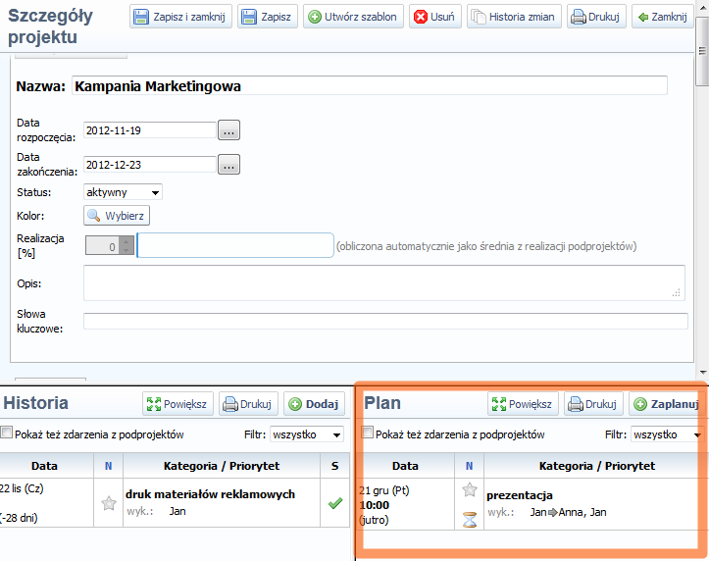
Task: Open date picker for Data rozpoczęcia
Action: tap(228, 129)
